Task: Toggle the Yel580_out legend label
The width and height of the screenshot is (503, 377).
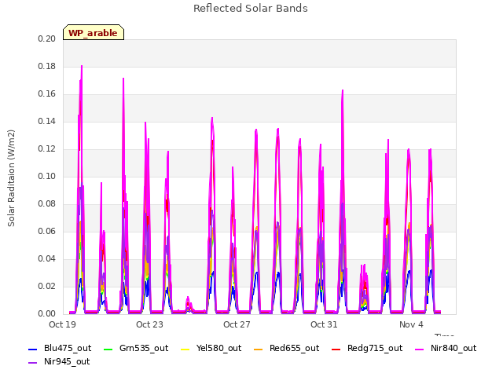Action: (x=218, y=348)
